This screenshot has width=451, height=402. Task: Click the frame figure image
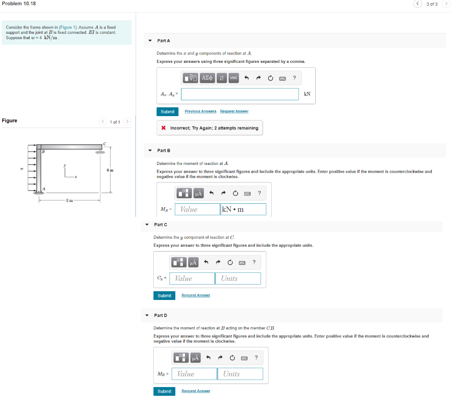(67, 172)
